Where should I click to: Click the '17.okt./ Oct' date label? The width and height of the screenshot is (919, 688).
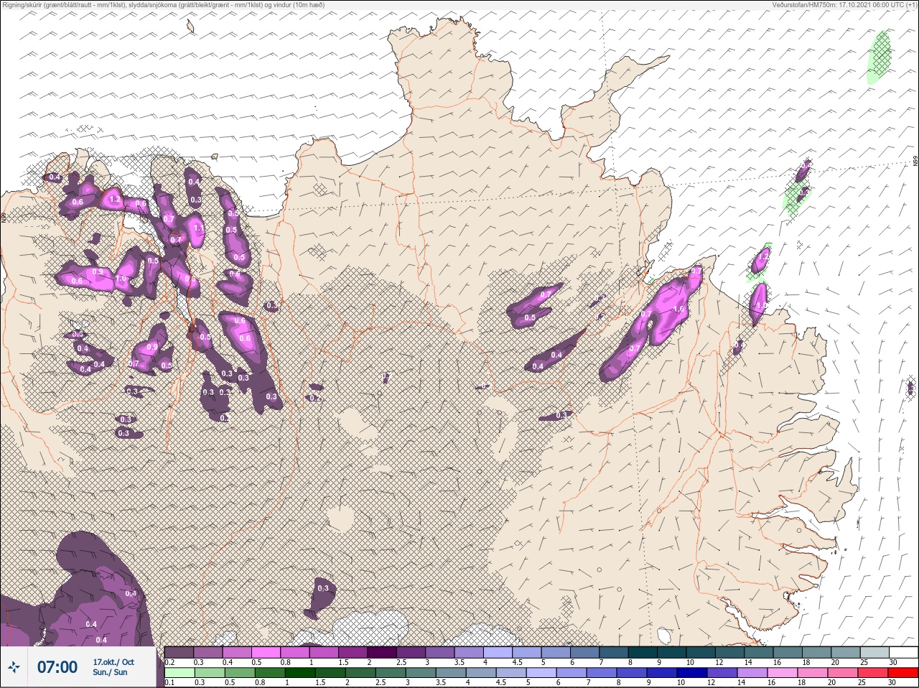(113, 662)
